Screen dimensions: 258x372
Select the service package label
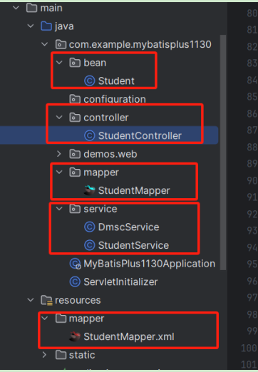coord(100,209)
